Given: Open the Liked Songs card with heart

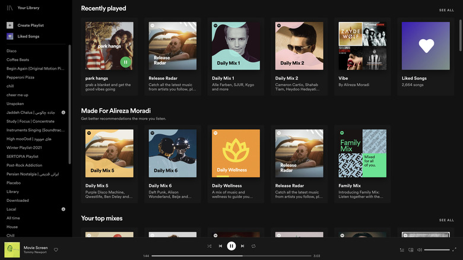Looking at the screenshot, I should click(x=426, y=56).
